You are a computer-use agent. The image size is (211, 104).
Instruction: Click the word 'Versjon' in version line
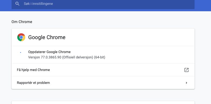[34, 57]
